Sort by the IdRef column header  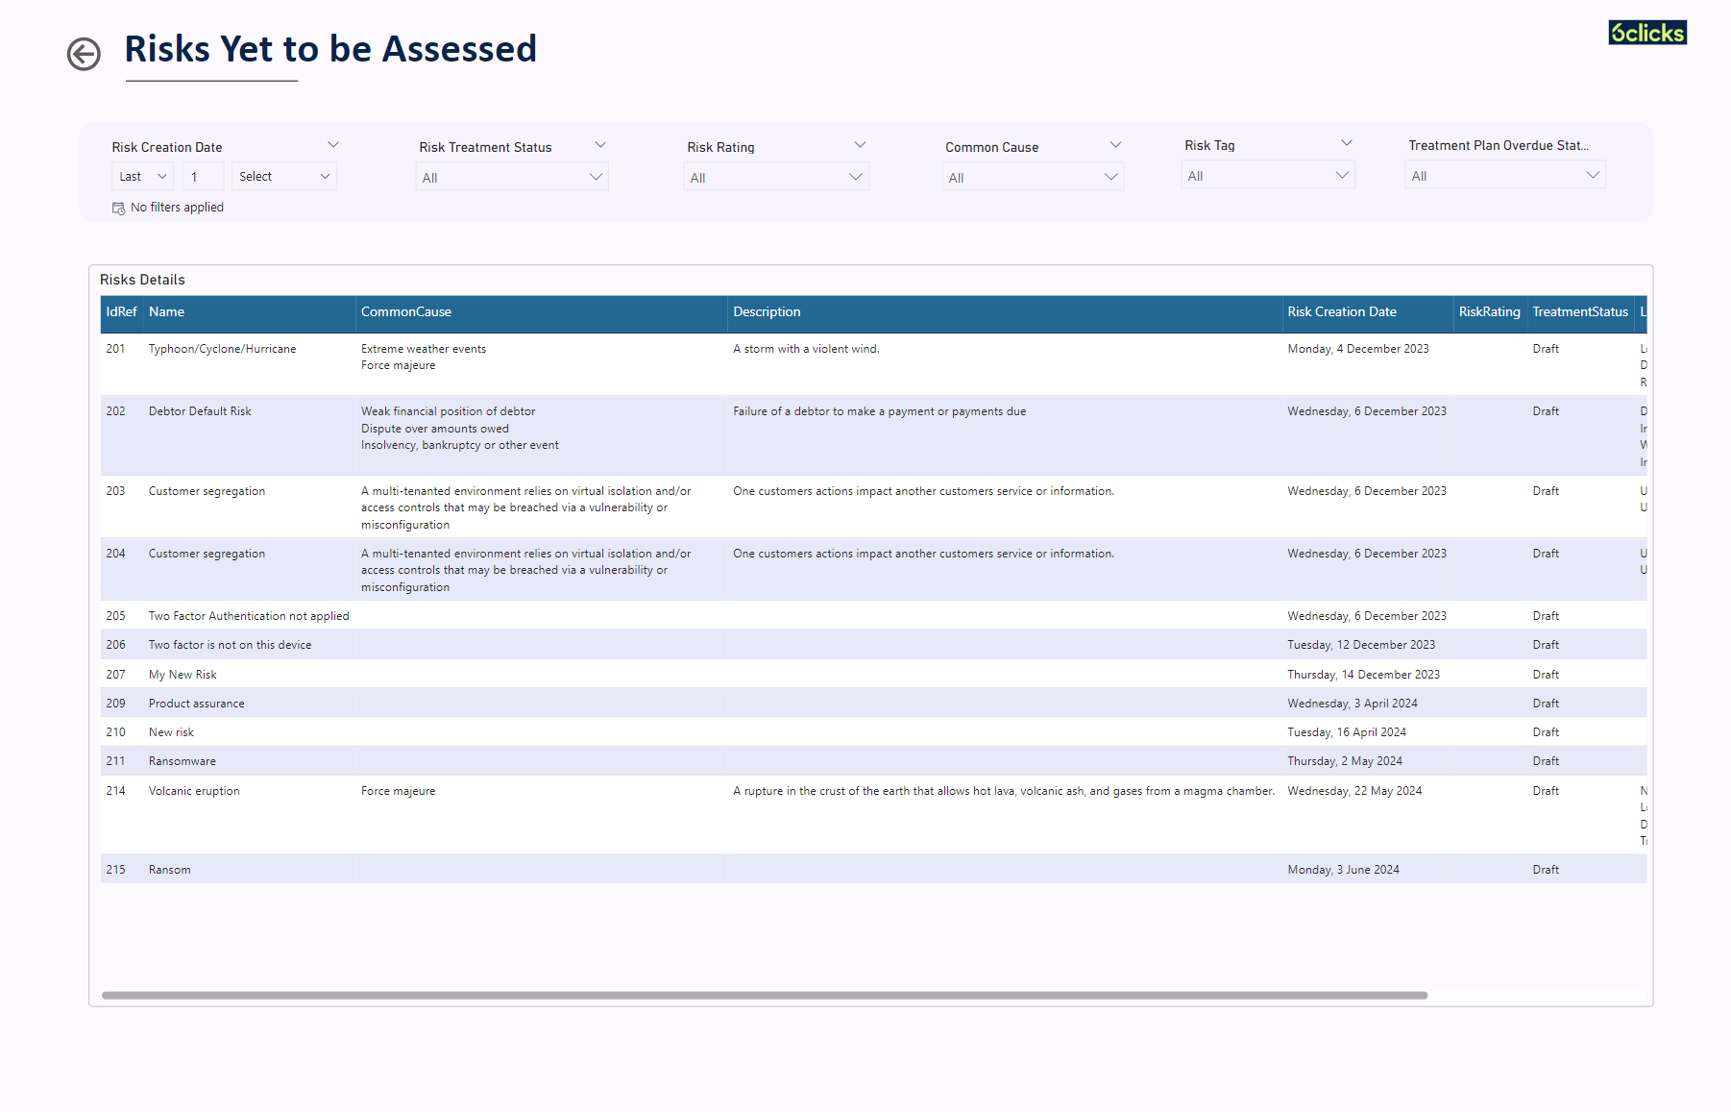[121, 312]
